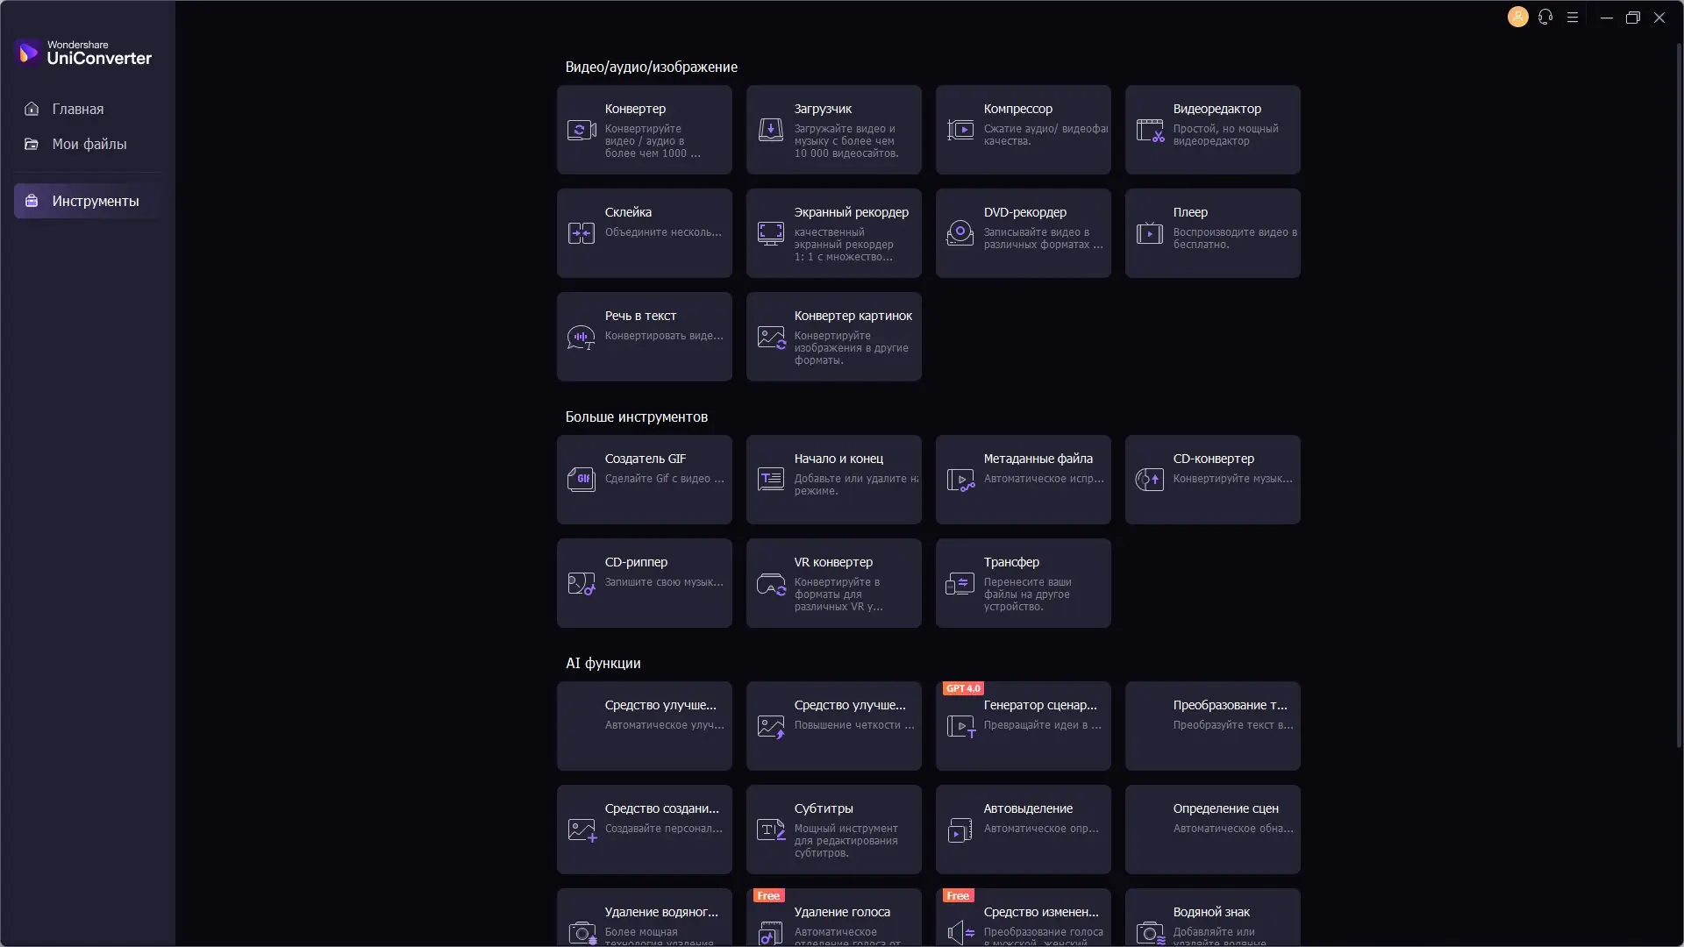Click the GPT 4.0 Генератор сценариев card
This screenshot has width=1684, height=947.
point(1023,726)
